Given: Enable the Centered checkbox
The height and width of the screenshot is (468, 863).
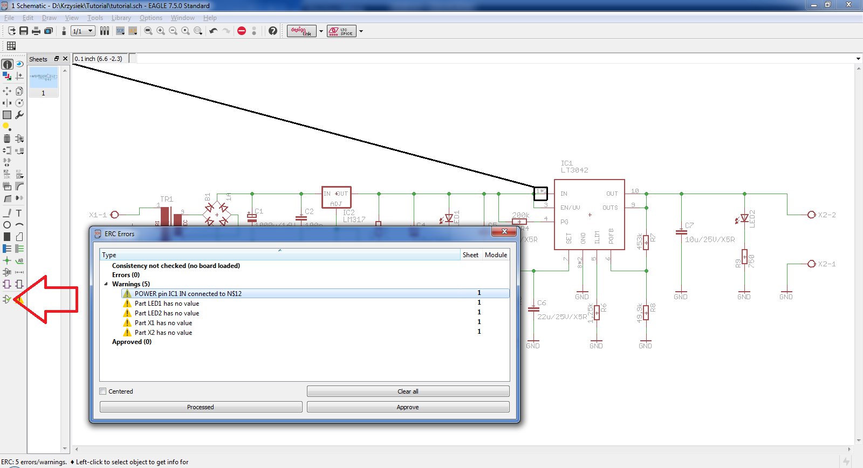Looking at the screenshot, I should (x=103, y=391).
